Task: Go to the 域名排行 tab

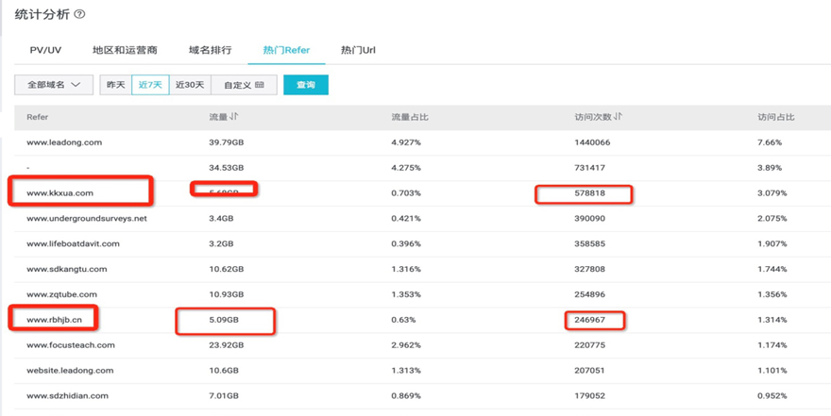Action: 210,50
